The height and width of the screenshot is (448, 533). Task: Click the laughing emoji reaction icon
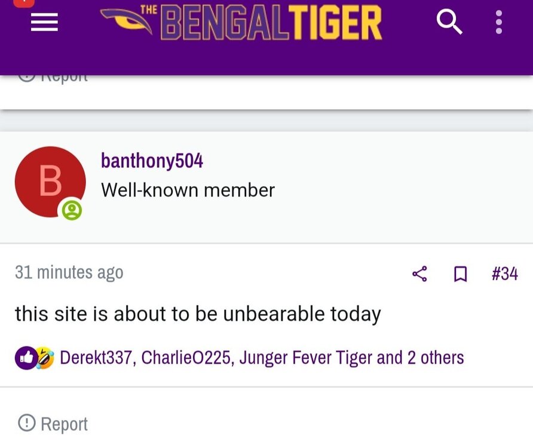click(44, 358)
